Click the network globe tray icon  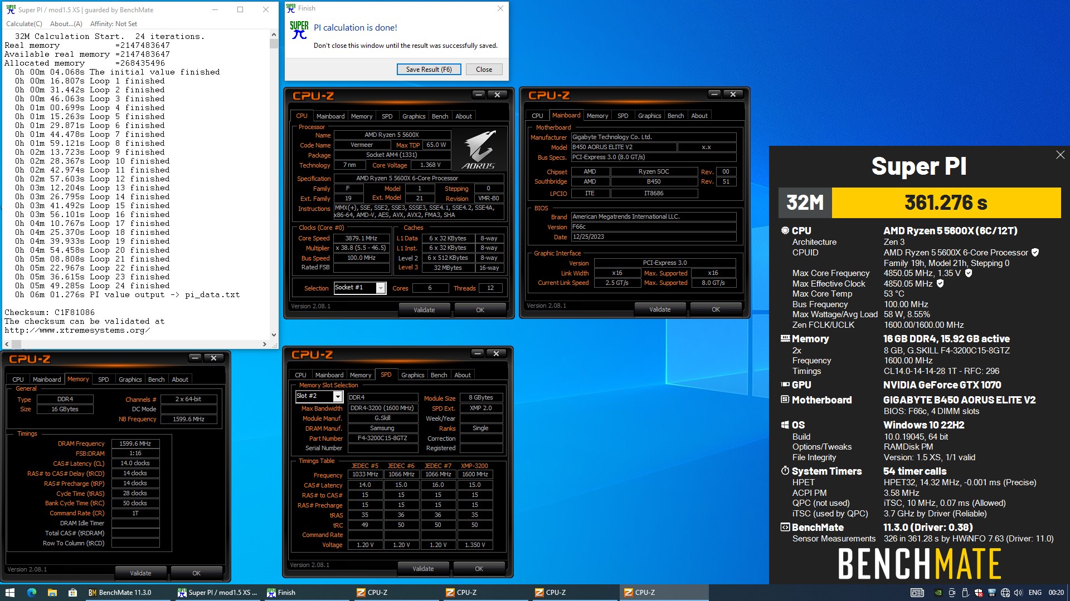coord(1005,593)
